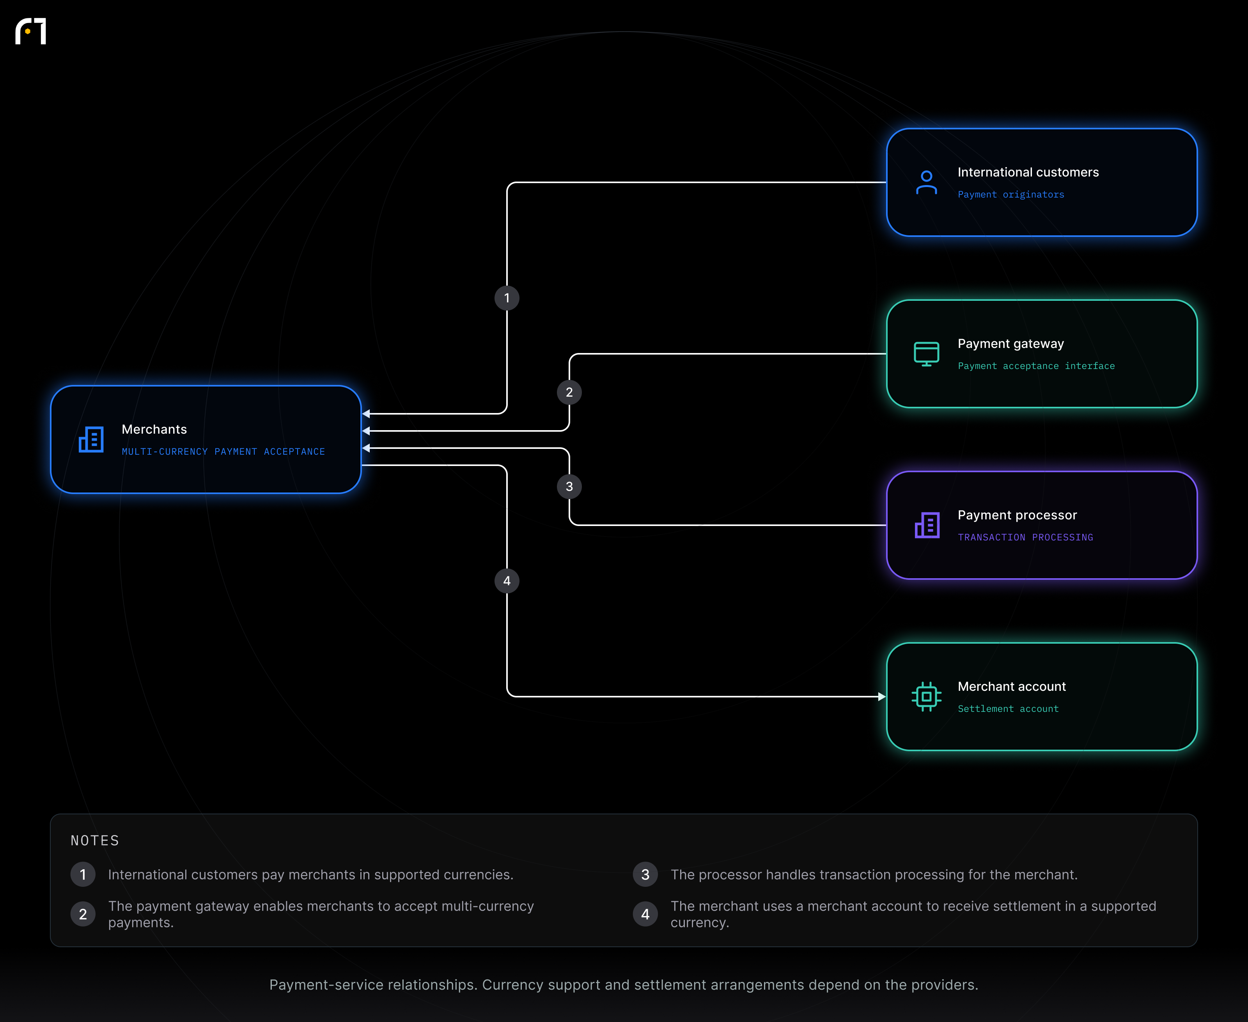Click note text about payment gateway multi-currency payments
This screenshot has height=1022, width=1248.
point(321,914)
